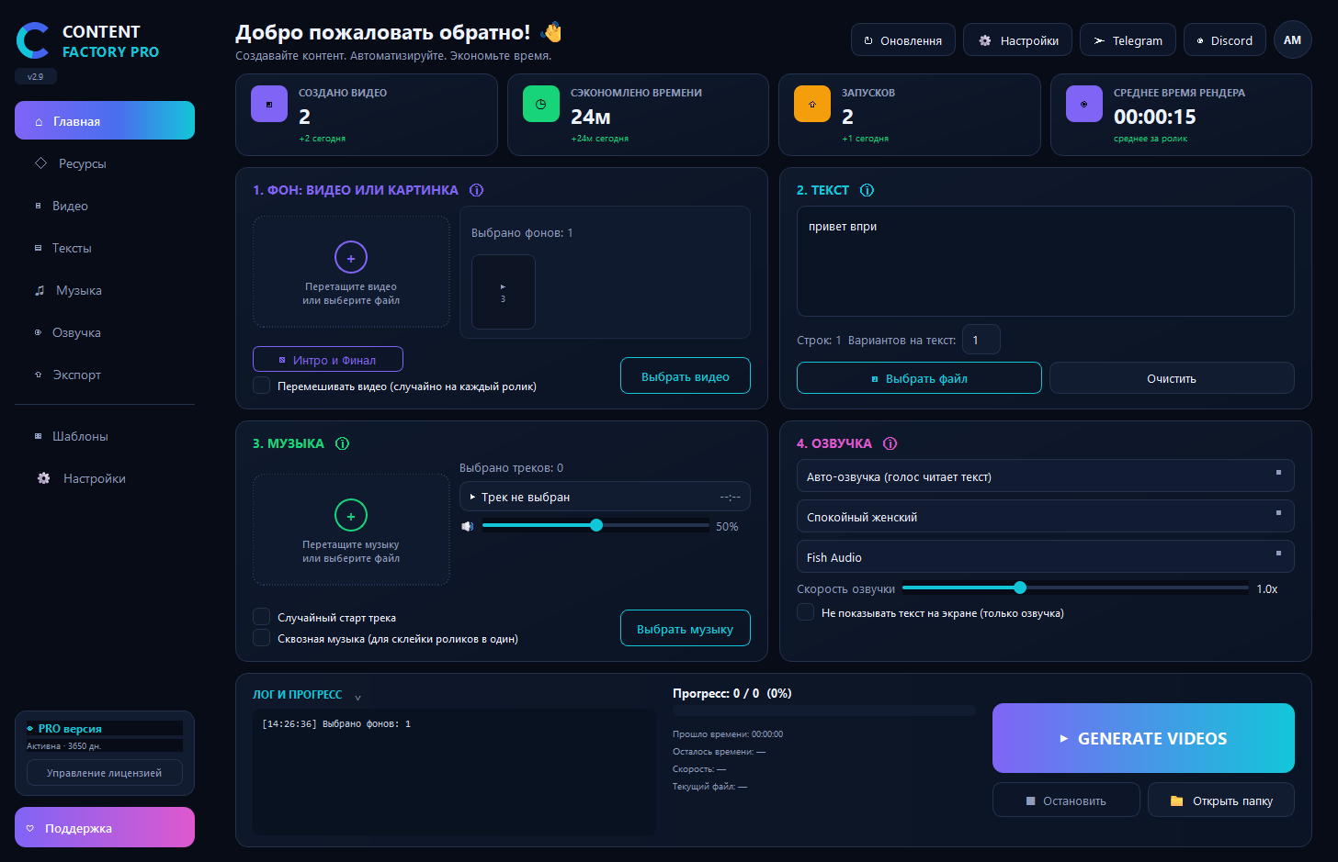Click the progress bar under Прогресс
1338x862 pixels.
[824, 711]
